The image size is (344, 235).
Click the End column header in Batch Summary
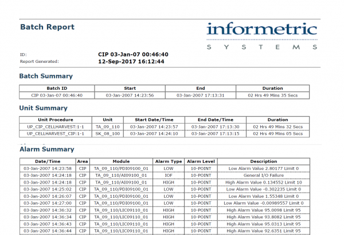coord(201,89)
